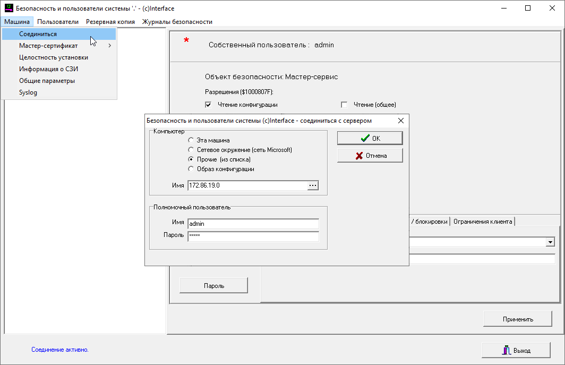The image size is (565, 365).
Task: Open the dropdown arrow on the right panel
Action: click(x=551, y=242)
